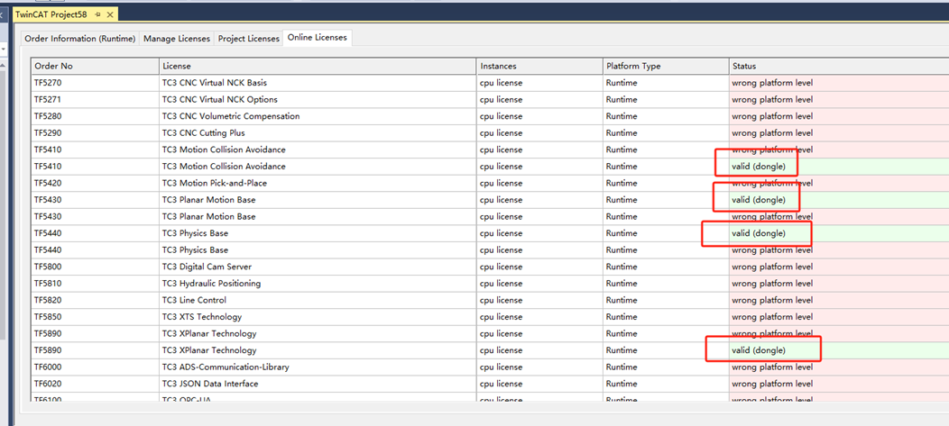
Task: Select order number TF5800
Action: pyautogui.click(x=48, y=267)
